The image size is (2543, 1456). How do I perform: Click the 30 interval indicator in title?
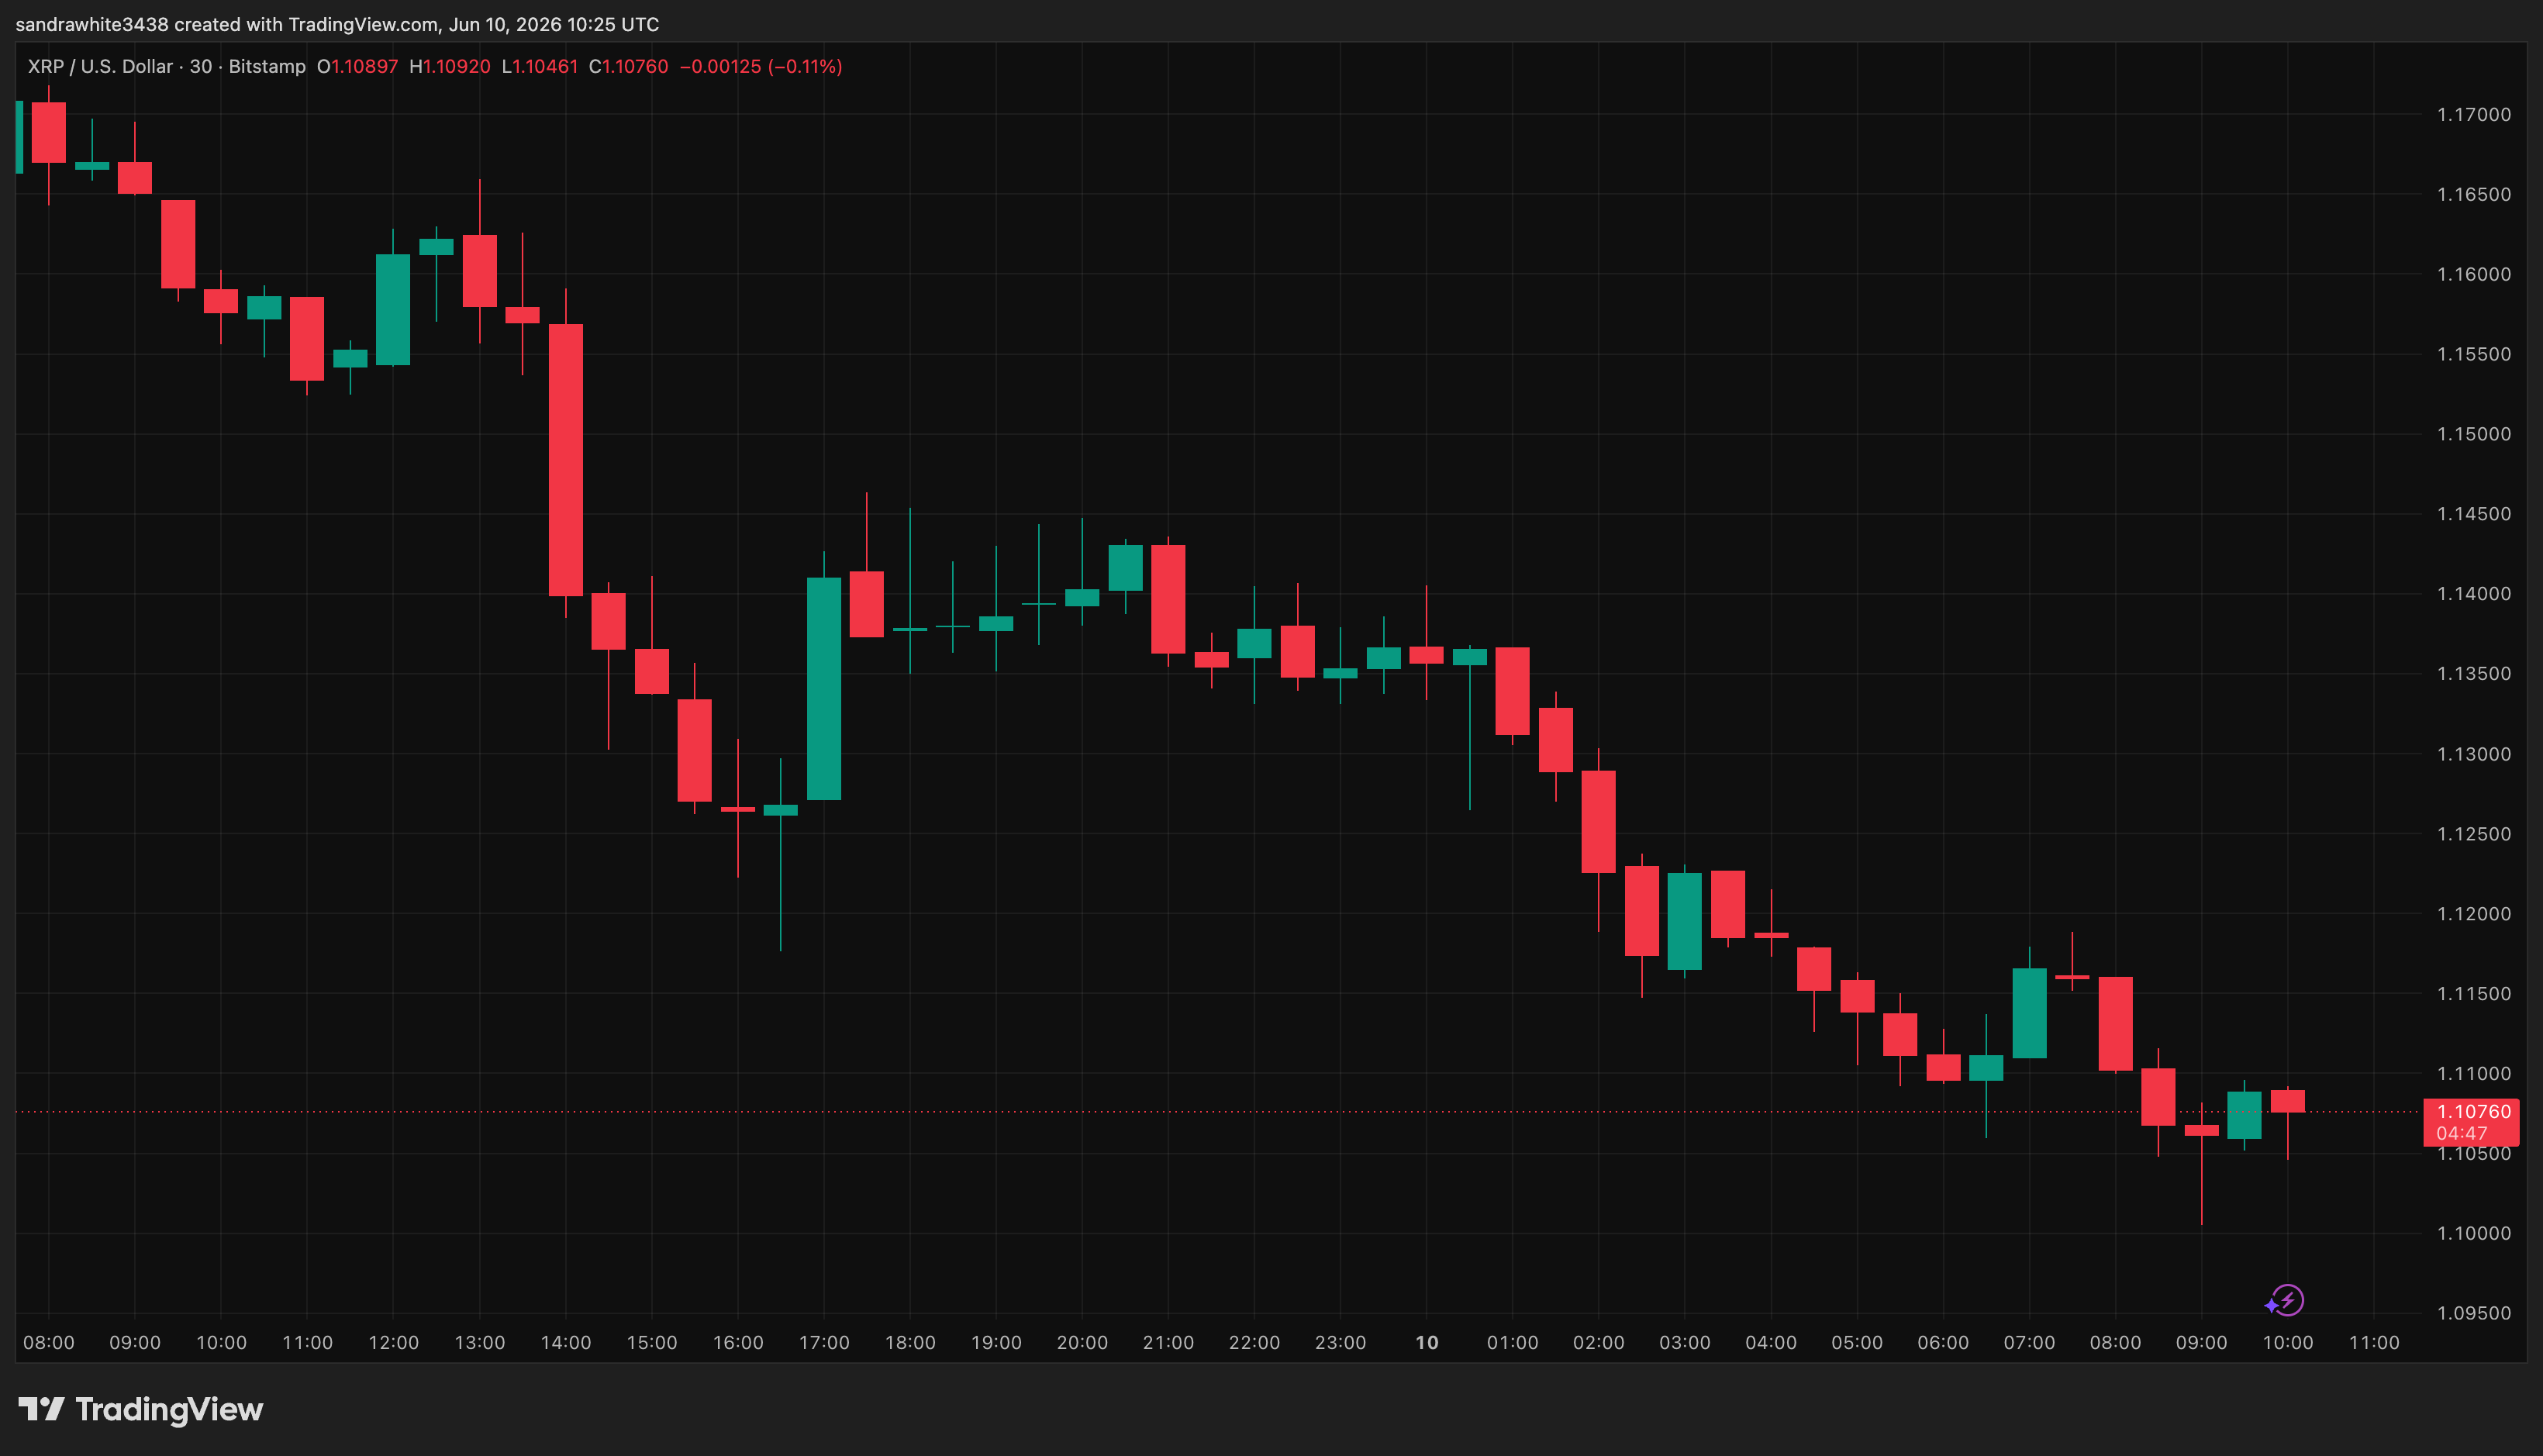201,66
